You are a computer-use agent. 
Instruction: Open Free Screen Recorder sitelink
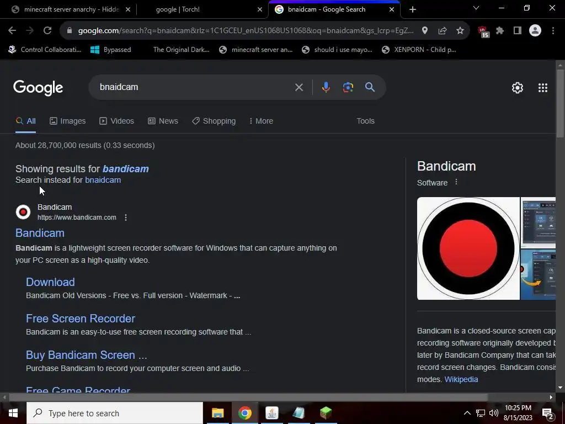(81, 319)
